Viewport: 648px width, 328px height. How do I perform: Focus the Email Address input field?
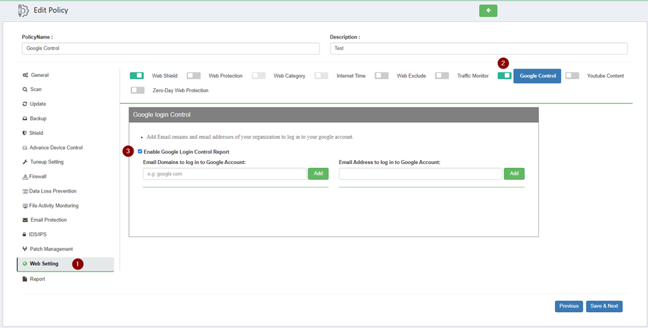(x=421, y=174)
